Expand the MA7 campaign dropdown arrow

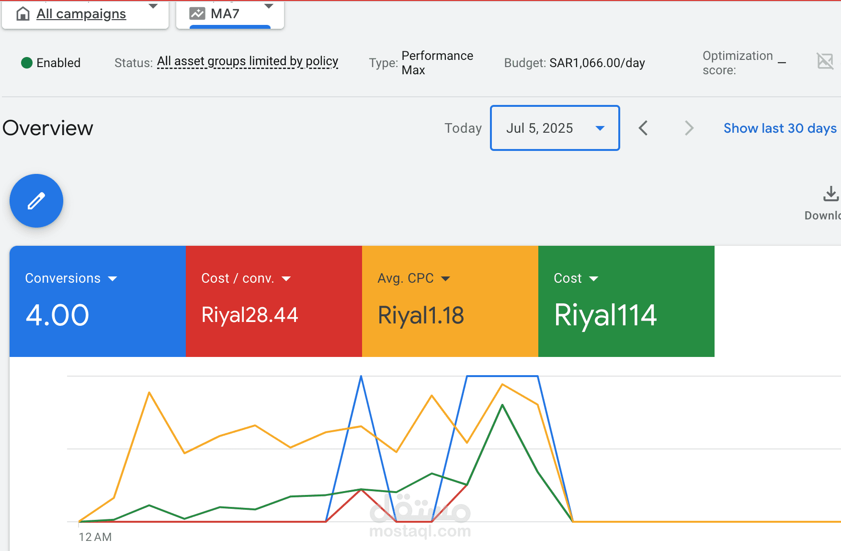269,7
